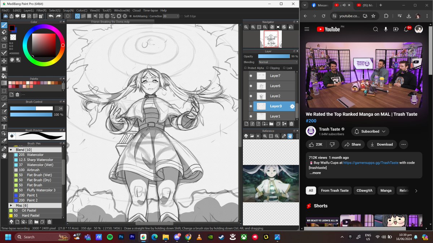Click the Navigator canvas thumbnail
Viewport: 433px width, 243px height.
[x=271, y=39]
